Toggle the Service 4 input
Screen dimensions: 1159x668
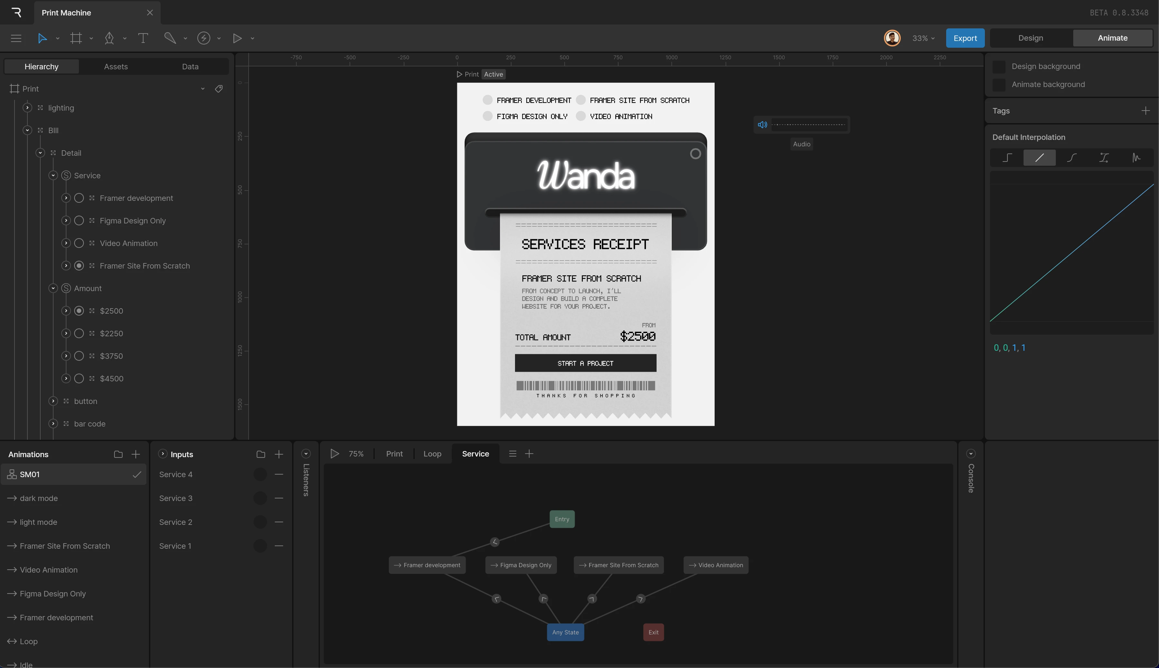(x=260, y=474)
